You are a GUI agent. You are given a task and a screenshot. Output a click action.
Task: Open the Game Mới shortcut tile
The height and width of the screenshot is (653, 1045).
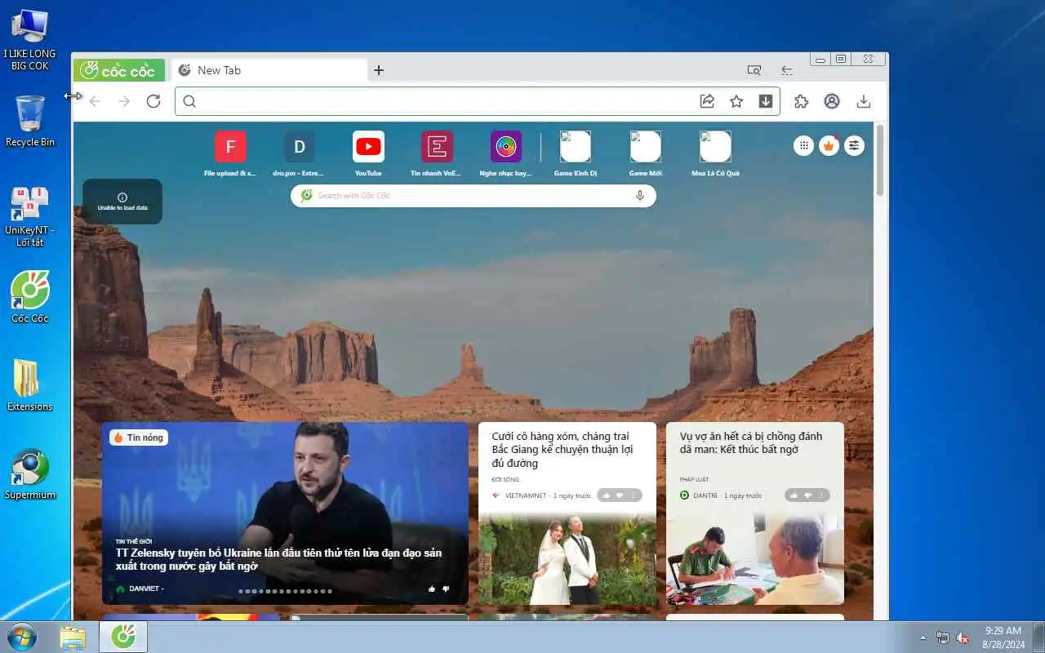(645, 153)
